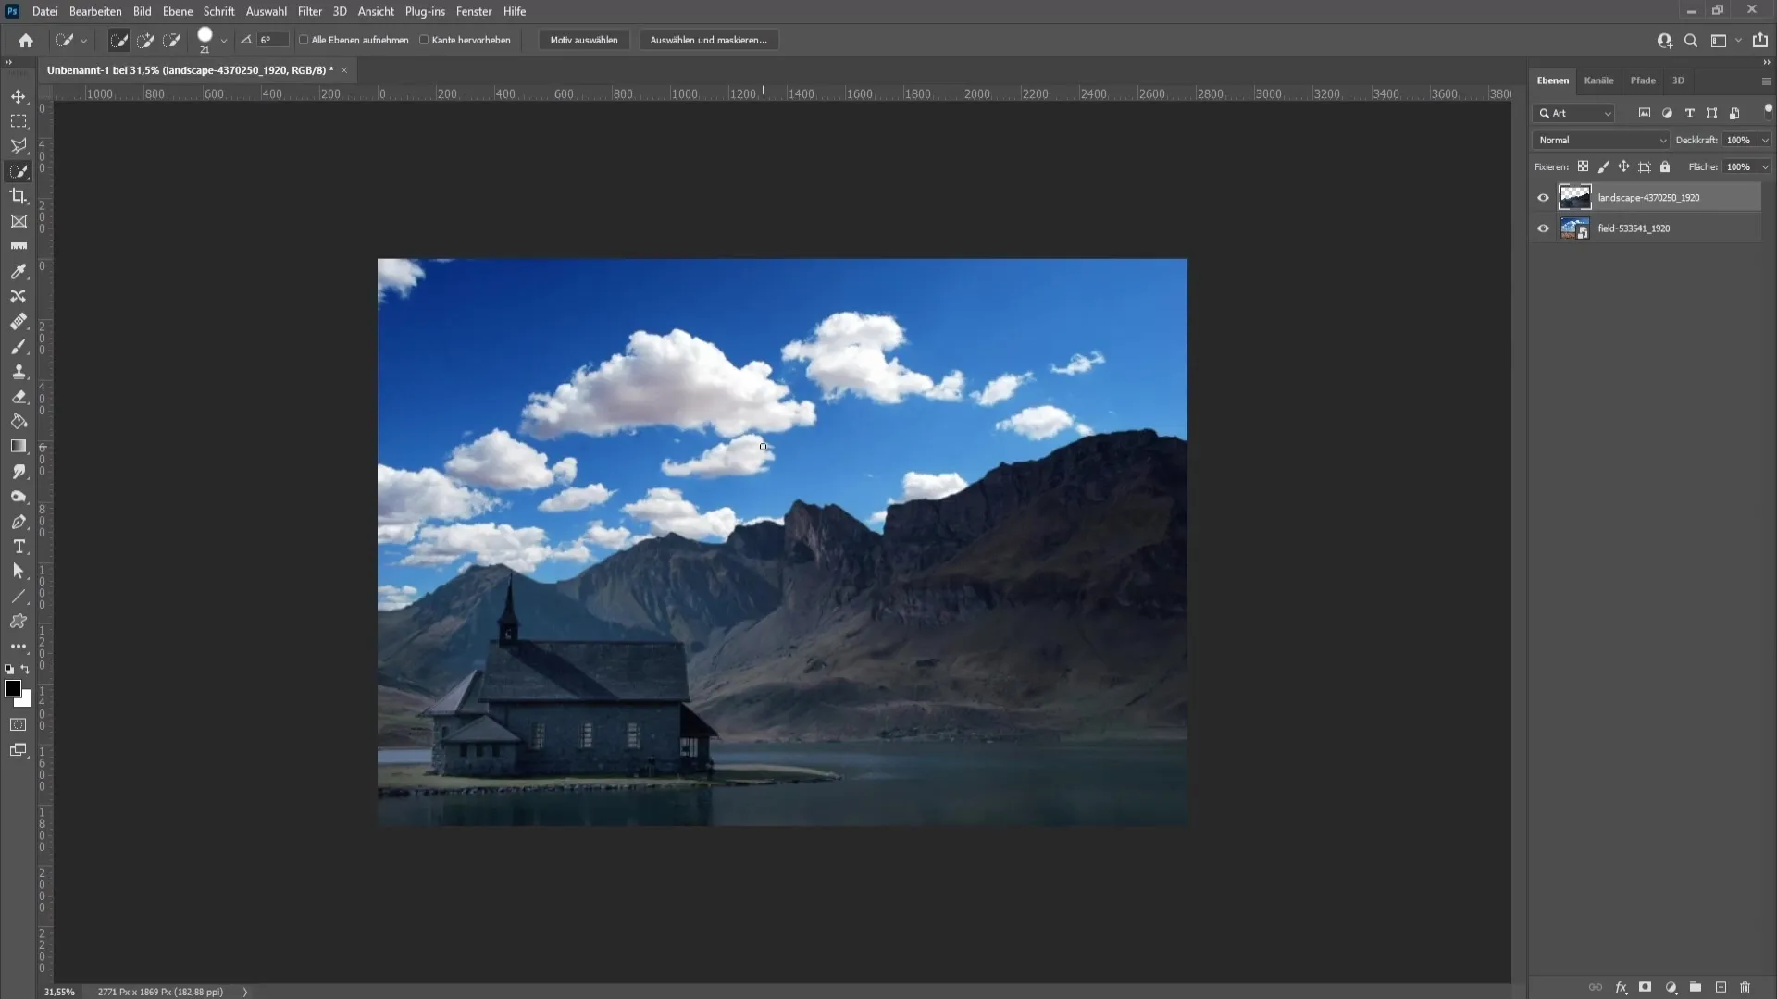The image size is (1777, 999).
Task: Select the Smudge tool
Action: pyautogui.click(x=19, y=472)
